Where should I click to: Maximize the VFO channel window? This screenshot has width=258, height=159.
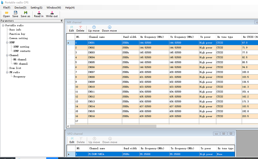coord(223,134)
